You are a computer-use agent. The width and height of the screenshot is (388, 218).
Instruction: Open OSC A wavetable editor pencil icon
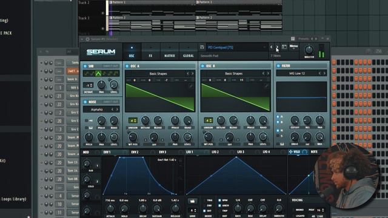pyautogui.click(x=190, y=86)
